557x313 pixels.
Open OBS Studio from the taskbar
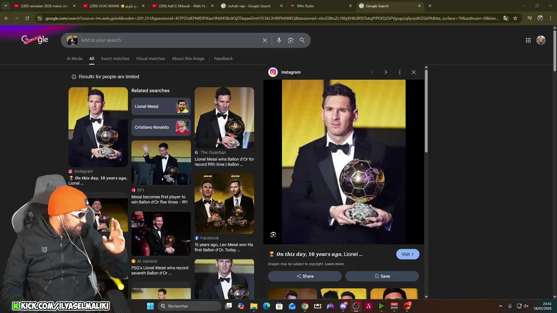pyautogui.click(x=356, y=306)
